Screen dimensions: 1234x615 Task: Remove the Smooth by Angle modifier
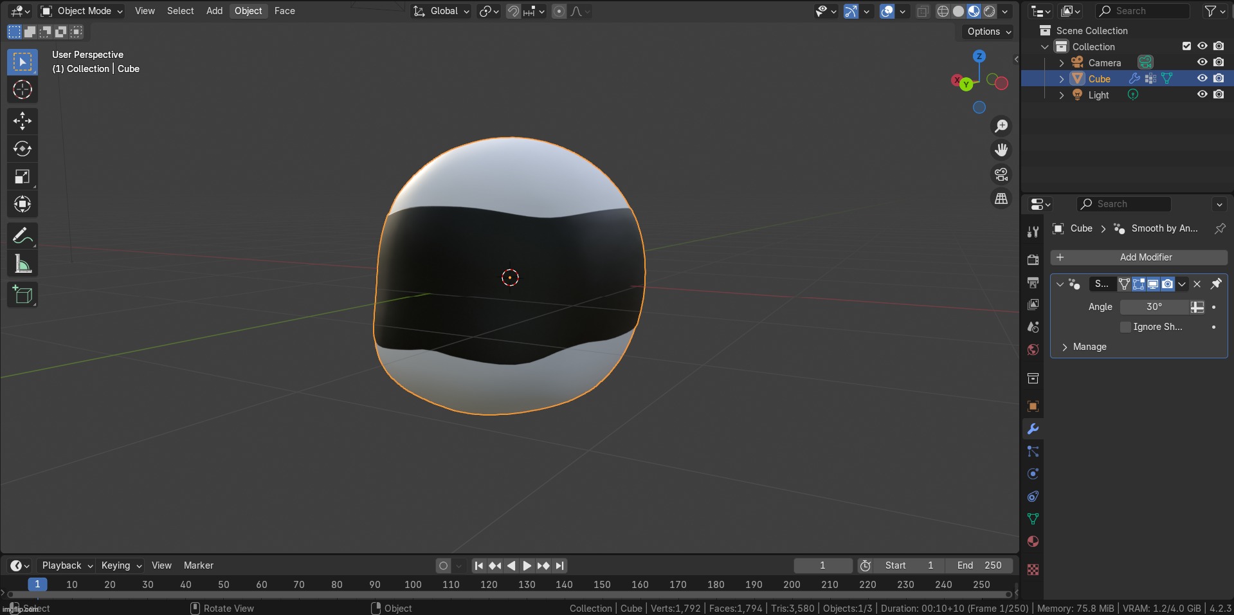point(1197,284)
